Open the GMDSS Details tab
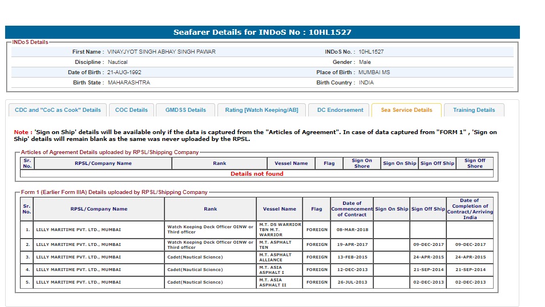The width and height of the screenshot is (545, 307). [x=185, y=110]
